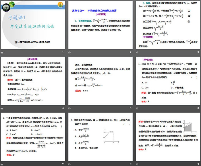Click the star icon under slide 9

(x=137, y=164)
